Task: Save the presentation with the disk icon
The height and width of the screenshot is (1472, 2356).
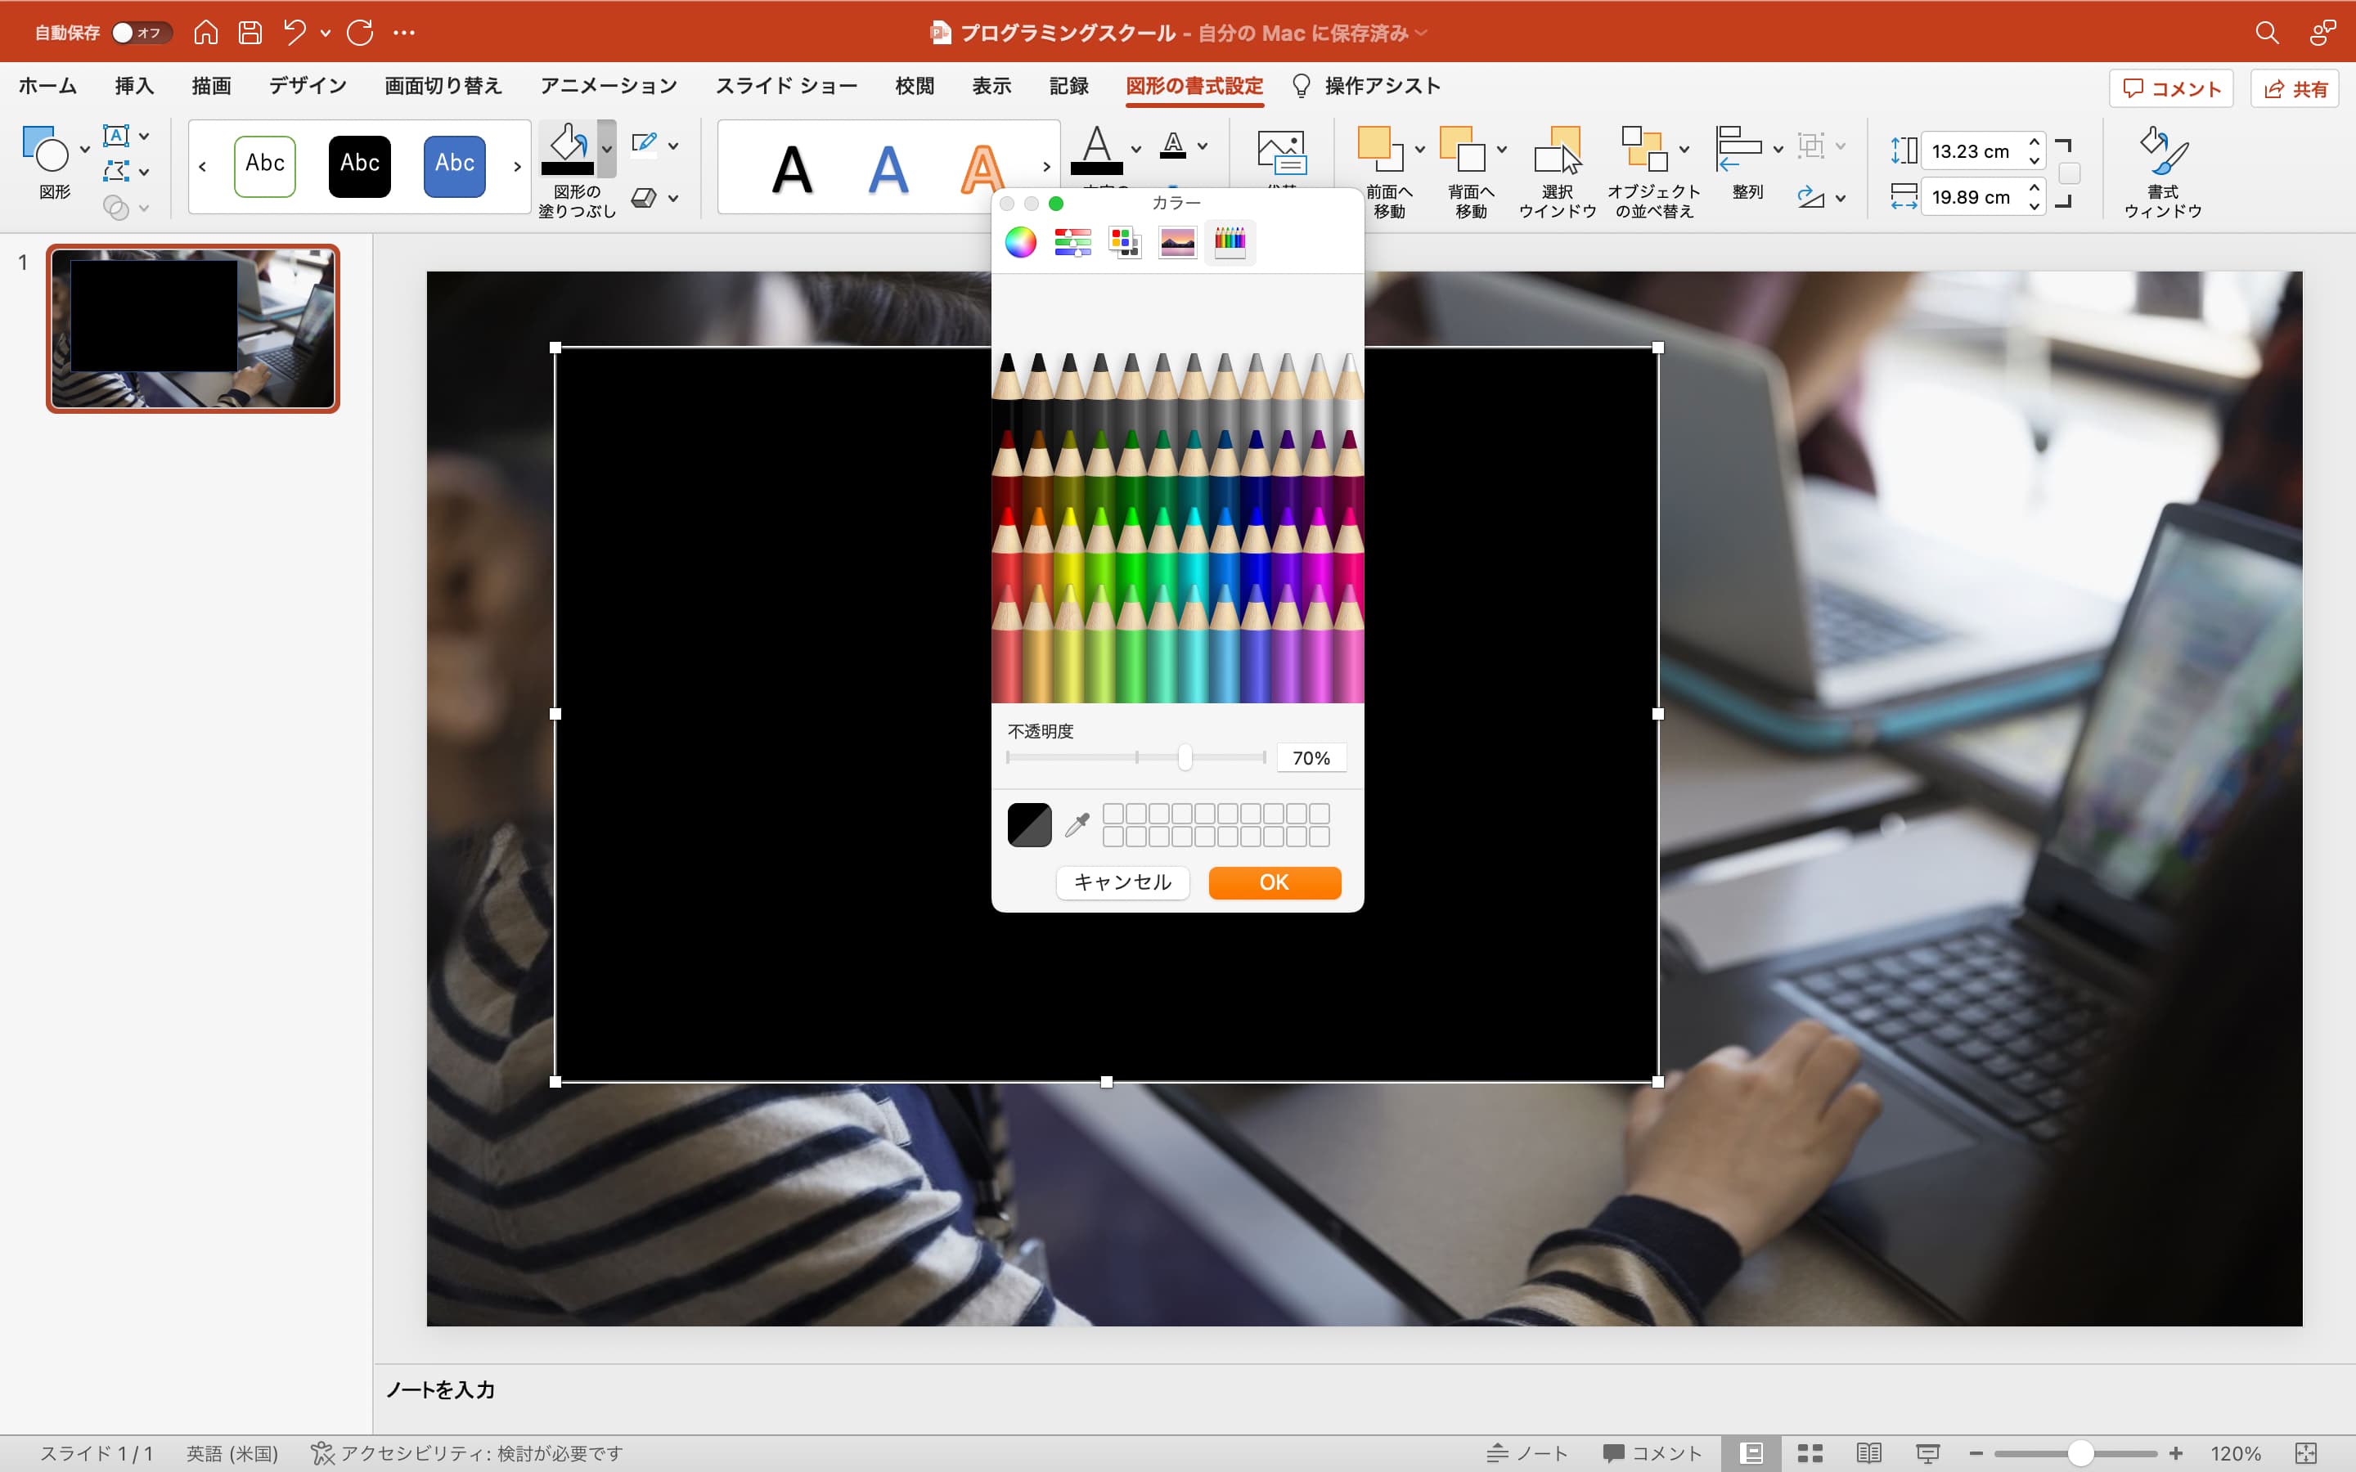Action: (250, 32)
